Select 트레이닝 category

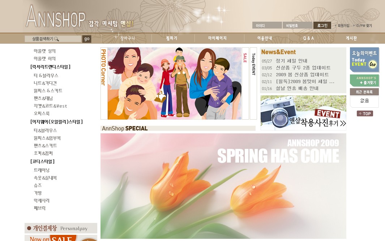(42, 170)
